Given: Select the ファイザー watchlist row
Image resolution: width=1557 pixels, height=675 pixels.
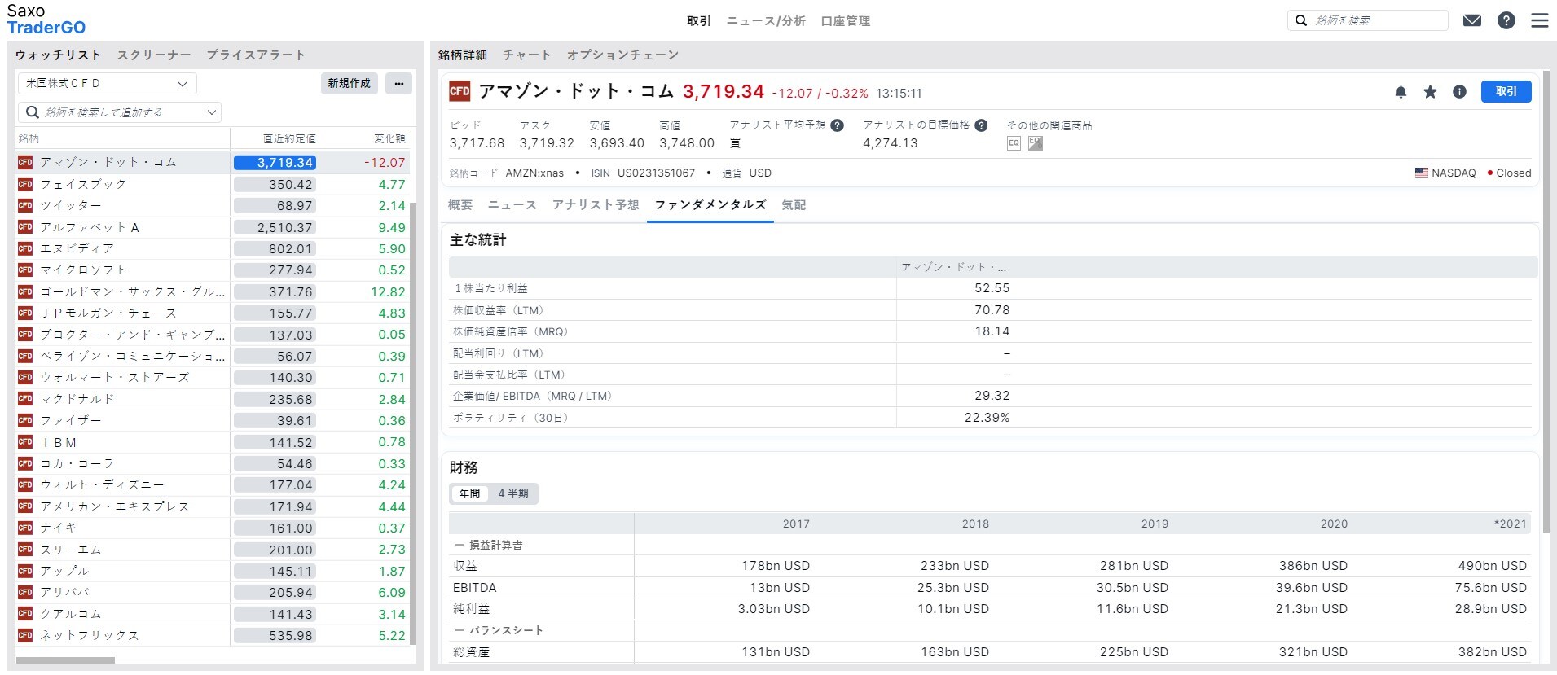Looking at the screenshot, I should pyautogui.click(x=212, y=420).
